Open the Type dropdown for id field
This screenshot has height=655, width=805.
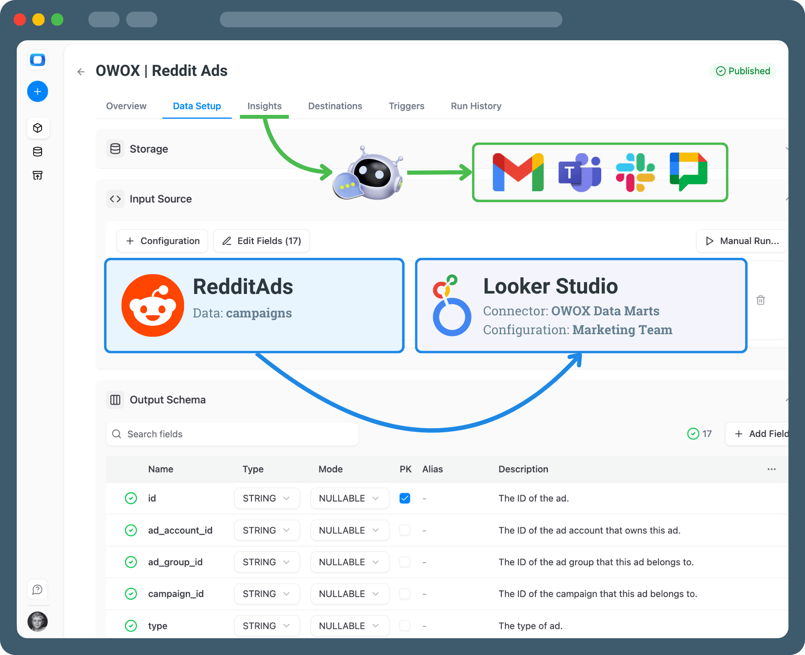(x=267, y=498)
